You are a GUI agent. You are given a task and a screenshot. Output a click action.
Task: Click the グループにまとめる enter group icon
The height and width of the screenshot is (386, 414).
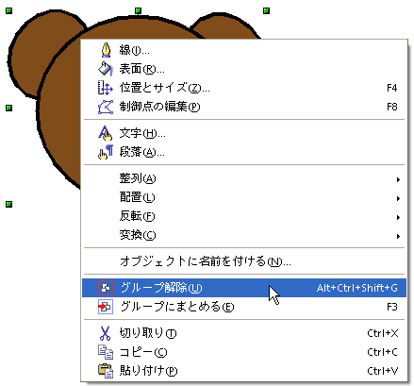106,307
